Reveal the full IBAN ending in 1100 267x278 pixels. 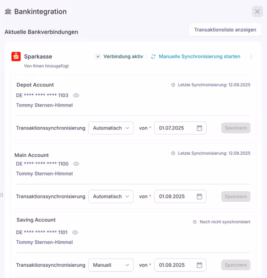click(76, 164)
